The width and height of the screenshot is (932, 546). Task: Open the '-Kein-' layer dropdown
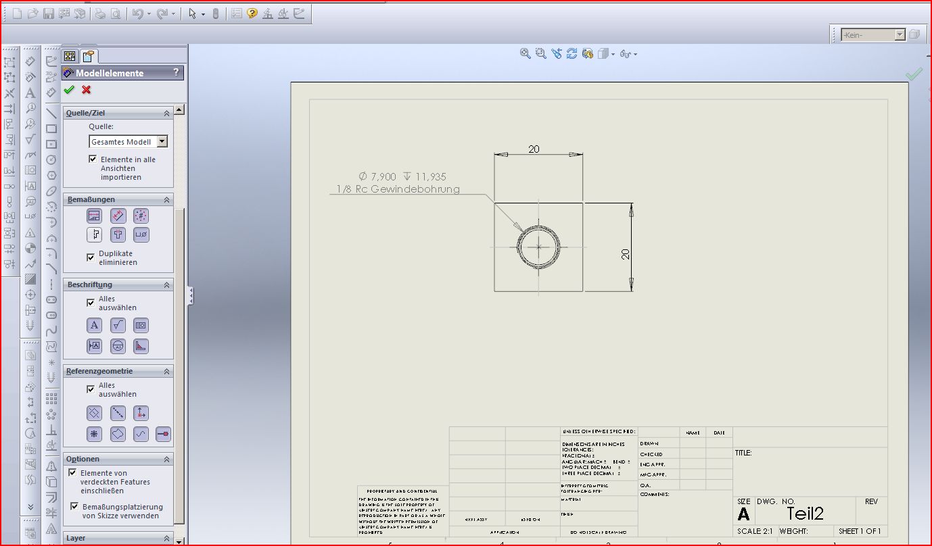pos(900,34)
